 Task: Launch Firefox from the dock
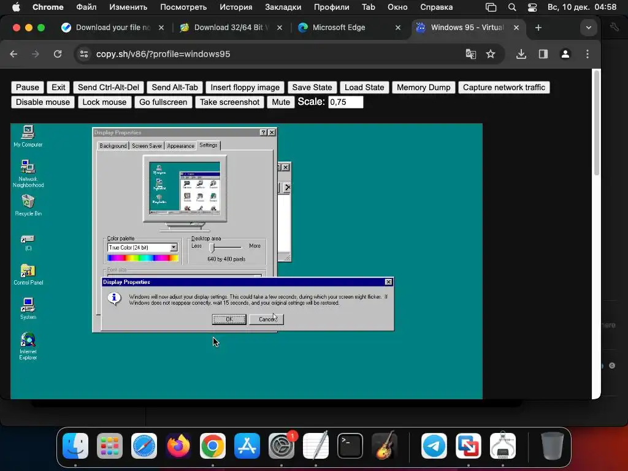[x=178, y=445]
